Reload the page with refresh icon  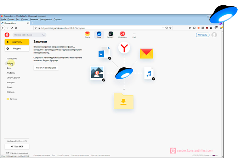(12, 28)
